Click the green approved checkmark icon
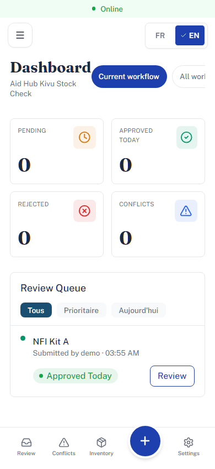 click(x=187, y=137)
